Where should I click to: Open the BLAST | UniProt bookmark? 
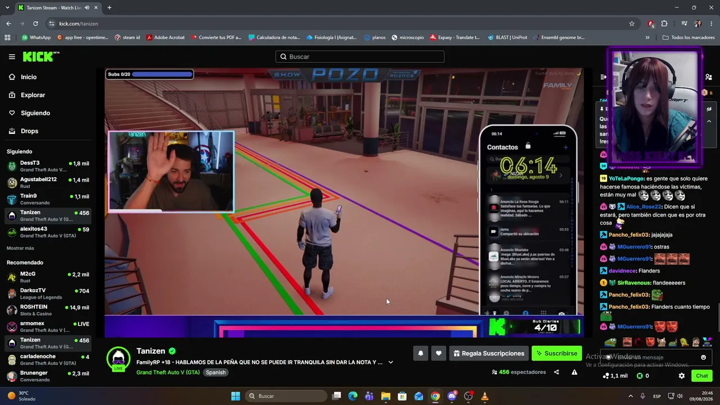click(507, 38)
